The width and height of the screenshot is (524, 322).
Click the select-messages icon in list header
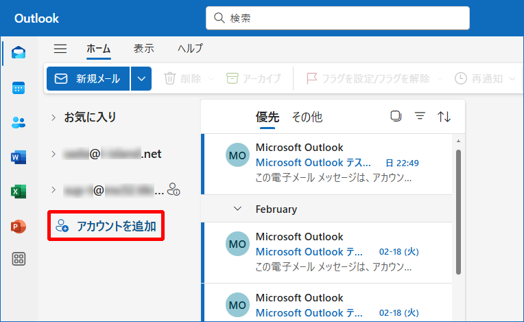tap(396, 116)
